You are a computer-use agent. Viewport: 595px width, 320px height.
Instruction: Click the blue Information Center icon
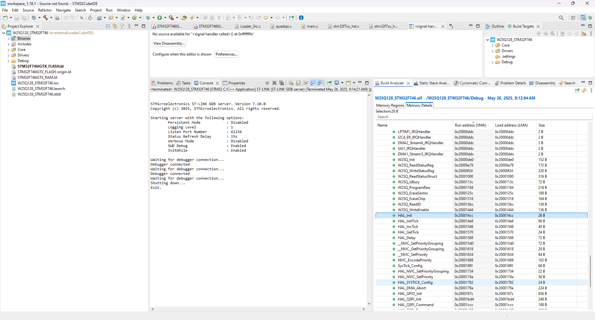(301, 18)
